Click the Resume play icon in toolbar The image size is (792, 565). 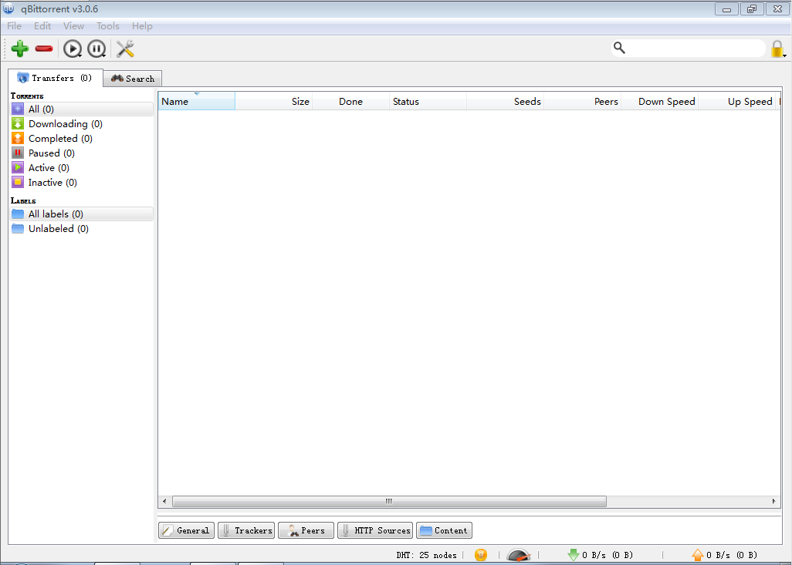[x=73, y=49]
